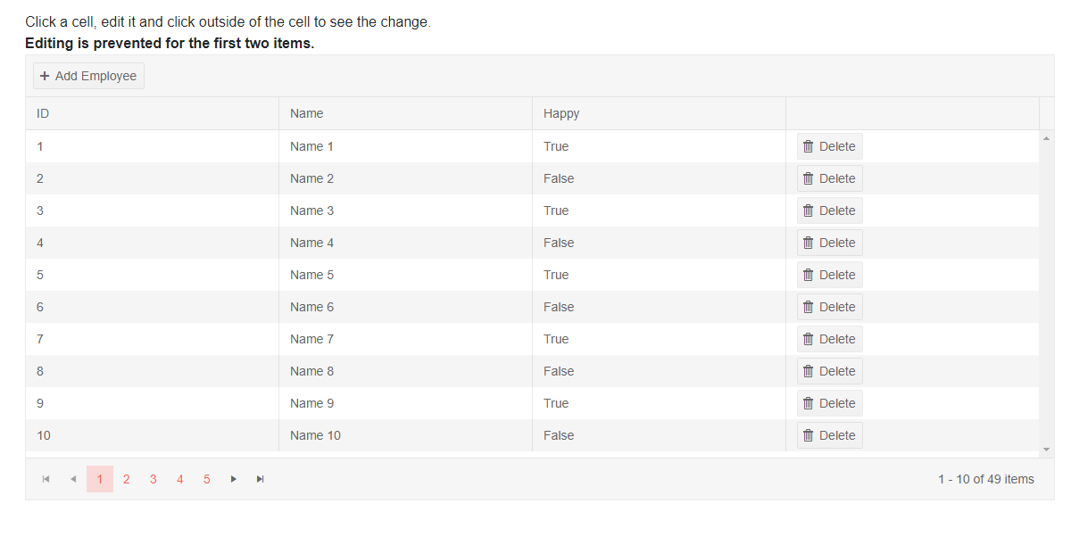This screenshot has height=545, width=1071.
Task: Click the plus icon on Add Employee
Action: (45, 76)
